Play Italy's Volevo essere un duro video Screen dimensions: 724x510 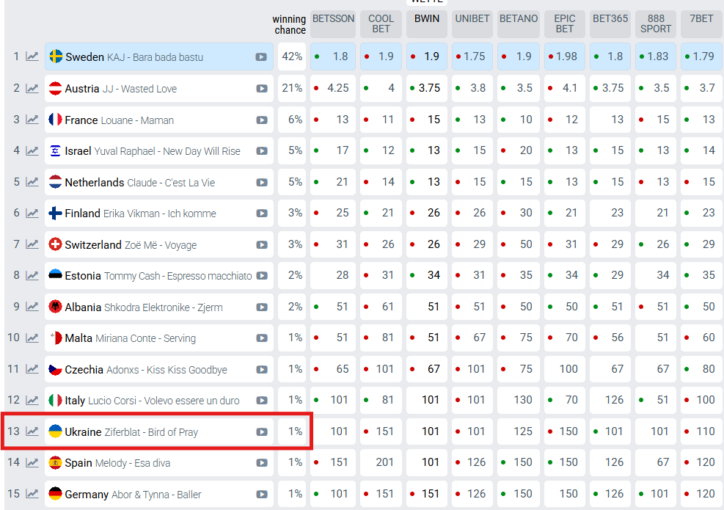coord(262,401)
